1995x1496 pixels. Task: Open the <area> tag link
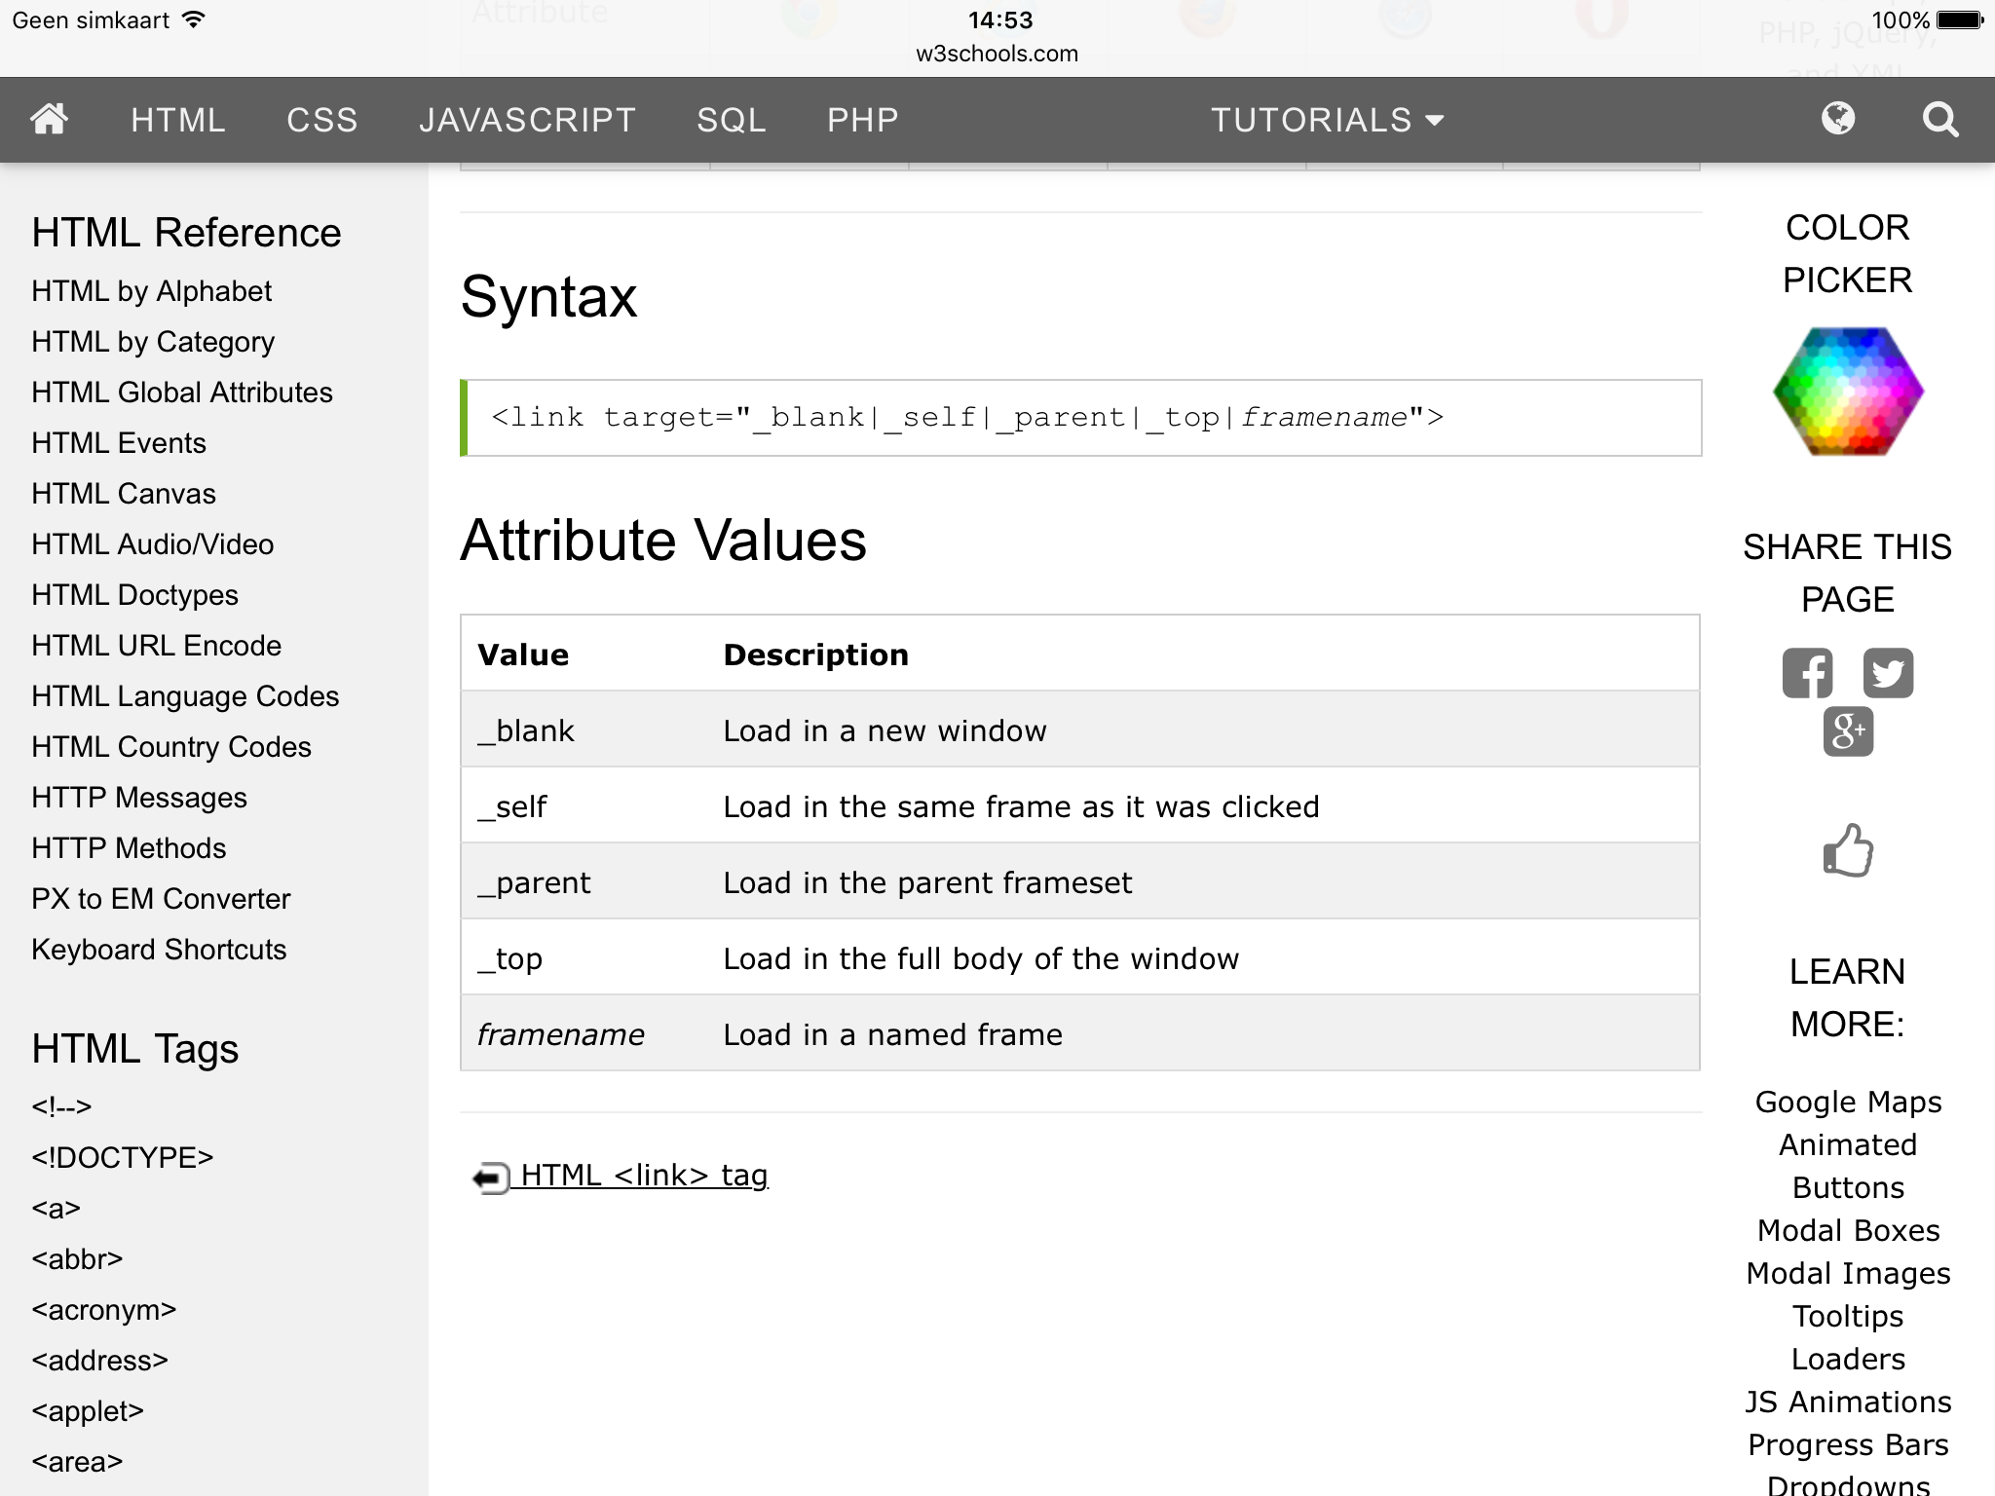click(x=77, y=1461)
